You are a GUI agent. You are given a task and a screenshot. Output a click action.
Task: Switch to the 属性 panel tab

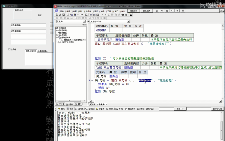tap(78, 104)
